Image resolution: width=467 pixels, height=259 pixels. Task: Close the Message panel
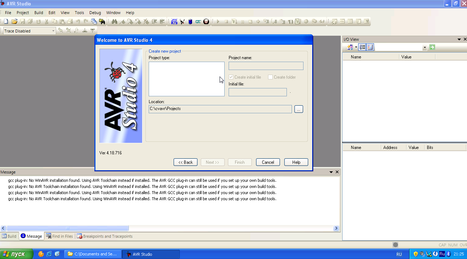(x=337, y=172)
